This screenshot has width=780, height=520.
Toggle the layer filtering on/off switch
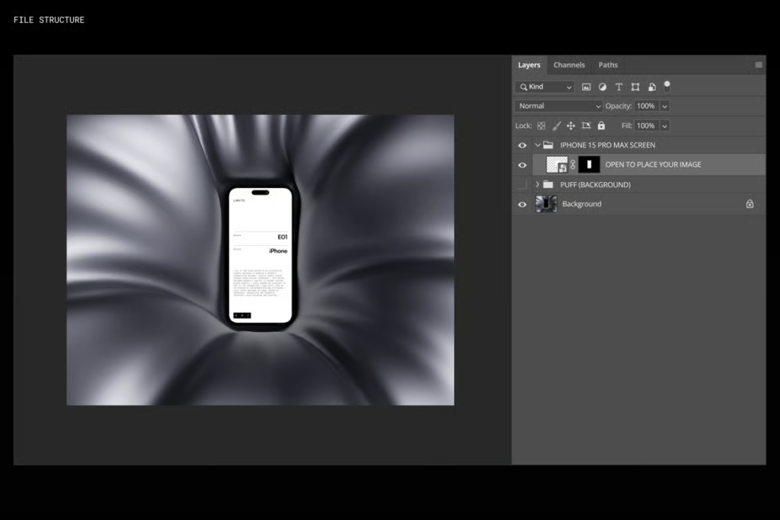point(667,86)
